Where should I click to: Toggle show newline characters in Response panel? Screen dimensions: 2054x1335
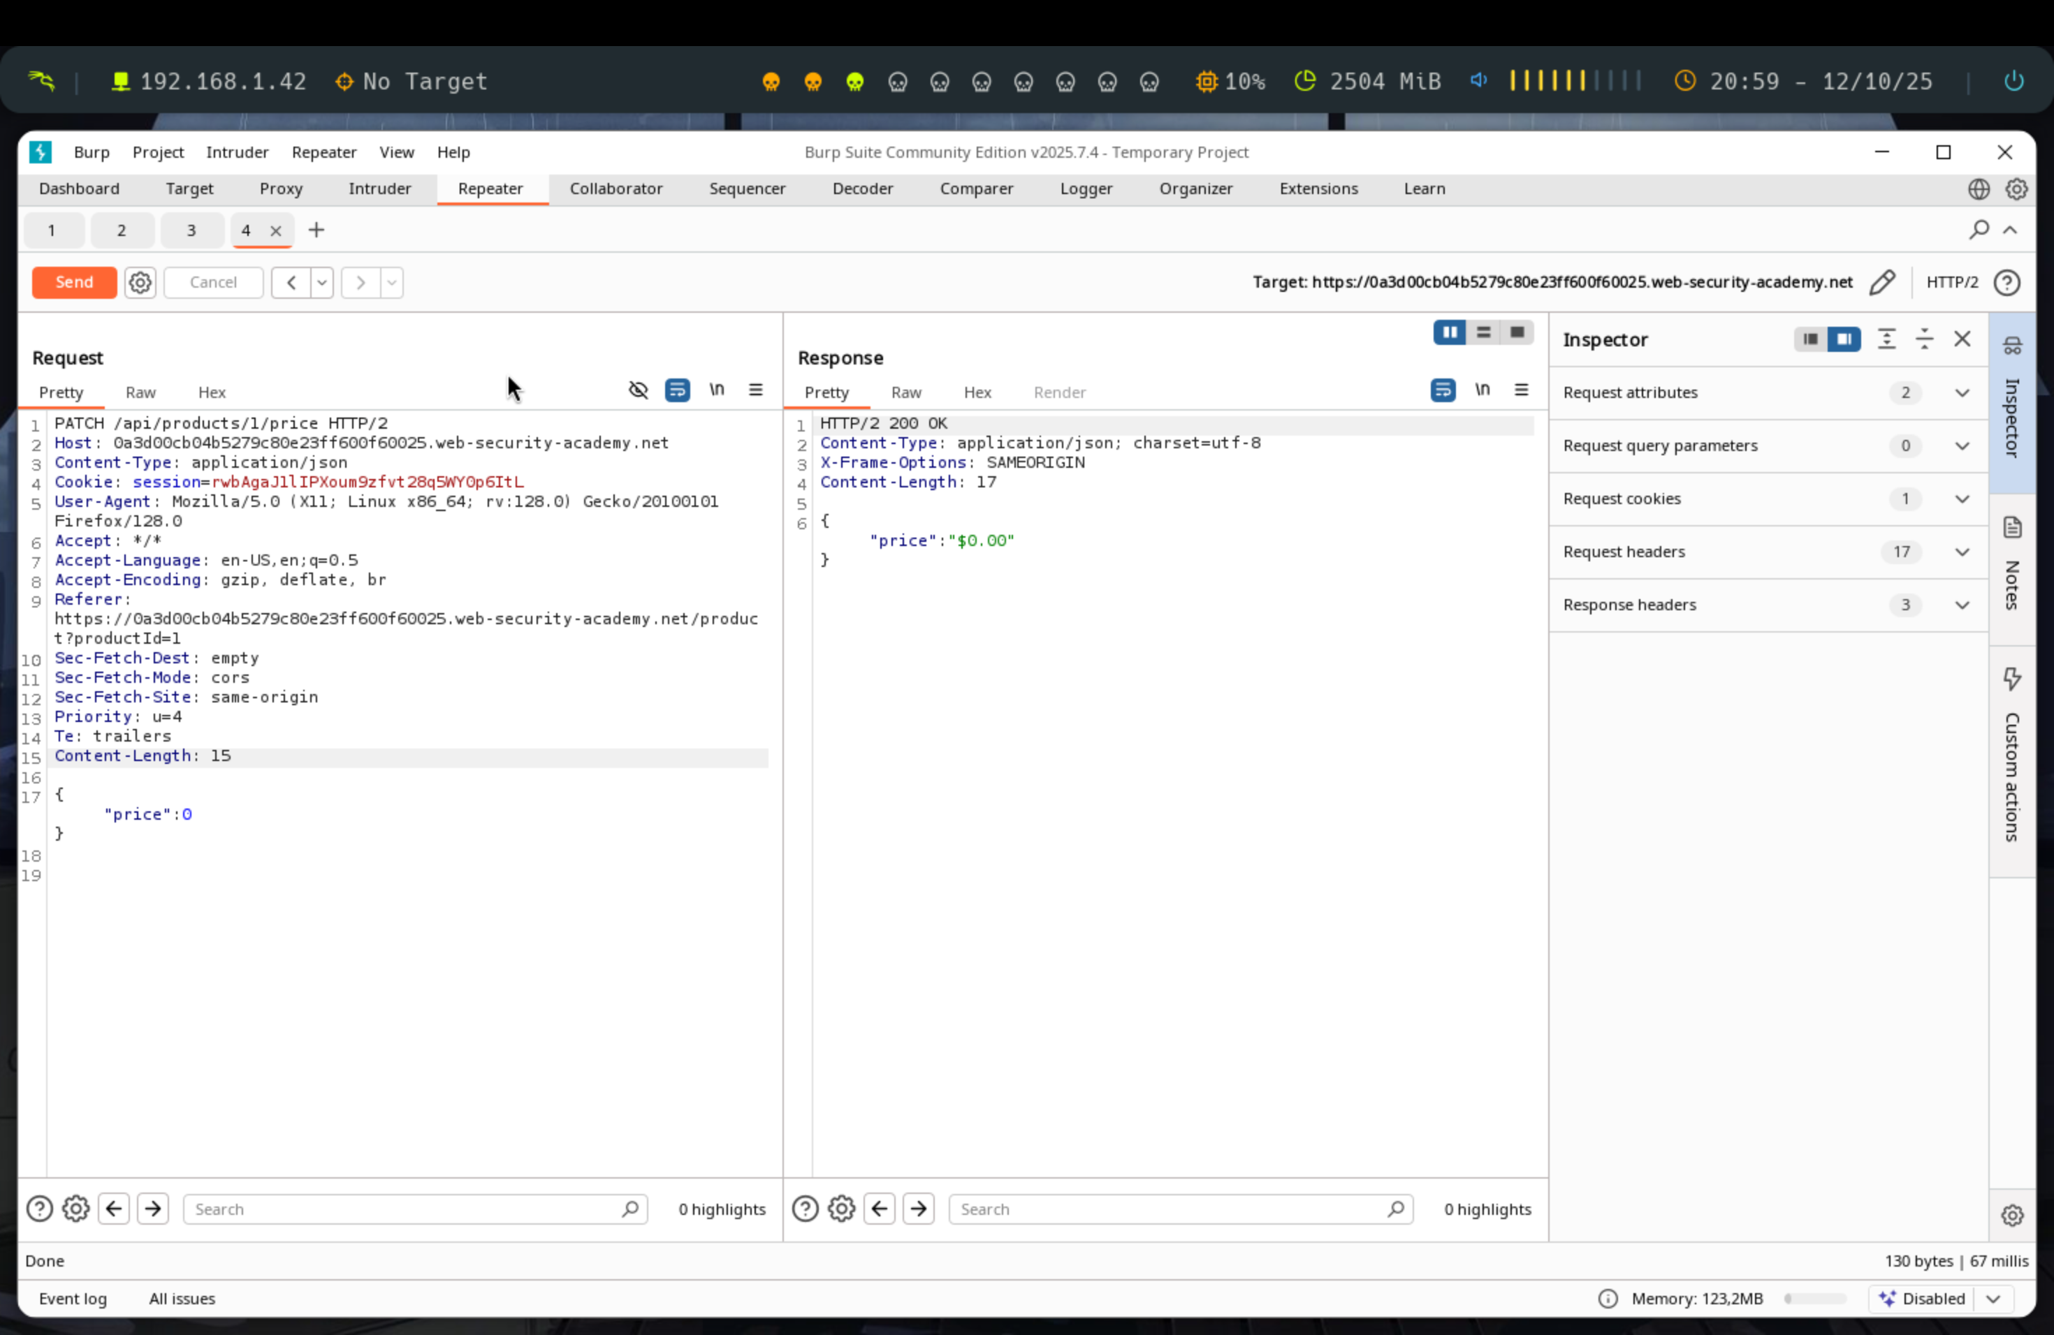click(1482, 391)
